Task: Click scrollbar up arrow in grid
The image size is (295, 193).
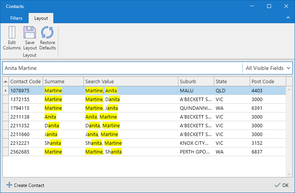Action: point(289,90)
